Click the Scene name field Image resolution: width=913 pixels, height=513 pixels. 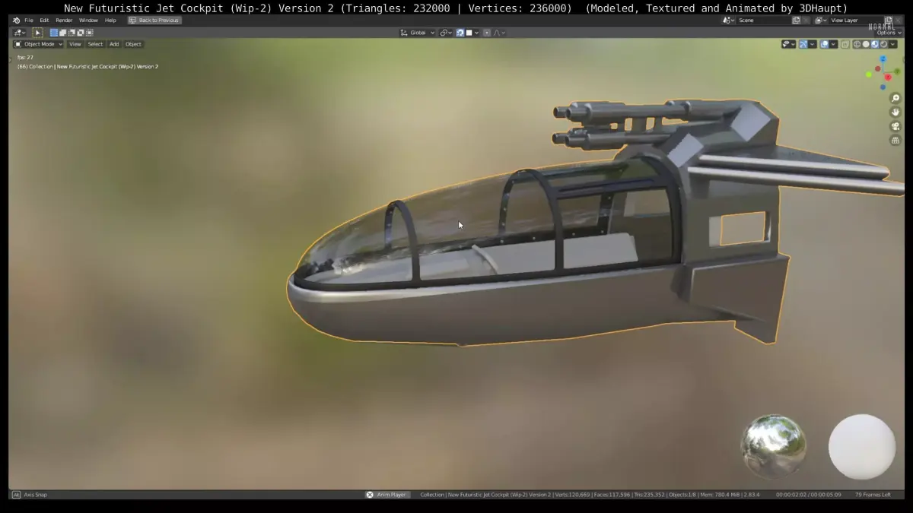764,21
